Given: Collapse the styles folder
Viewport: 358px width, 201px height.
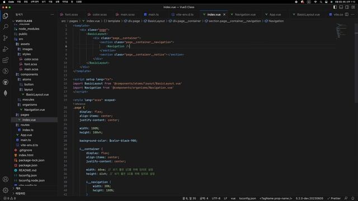Looking at the screenshot, I should point(26,54).
